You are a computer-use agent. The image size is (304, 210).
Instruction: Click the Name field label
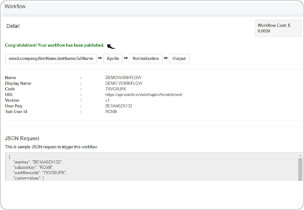pos(10,78)
